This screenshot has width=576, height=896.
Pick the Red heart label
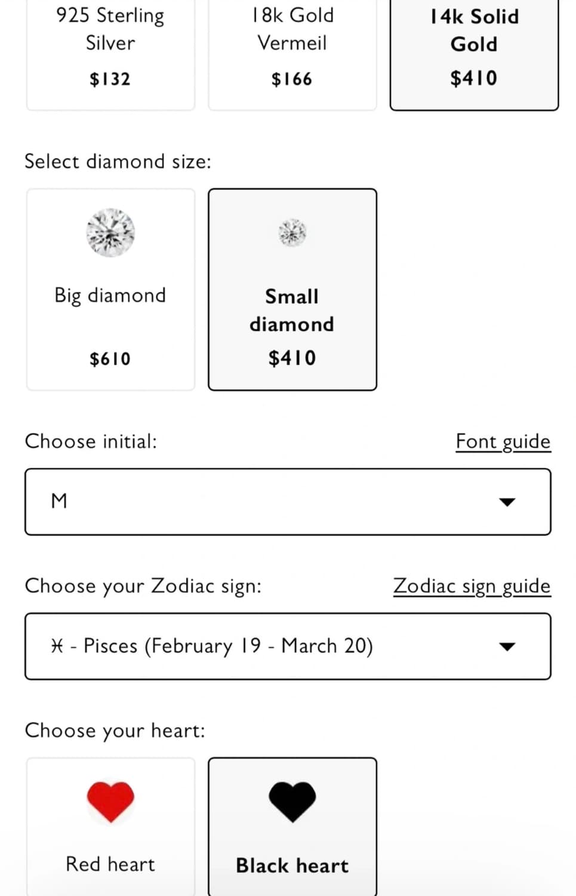[x=110, y=864]
